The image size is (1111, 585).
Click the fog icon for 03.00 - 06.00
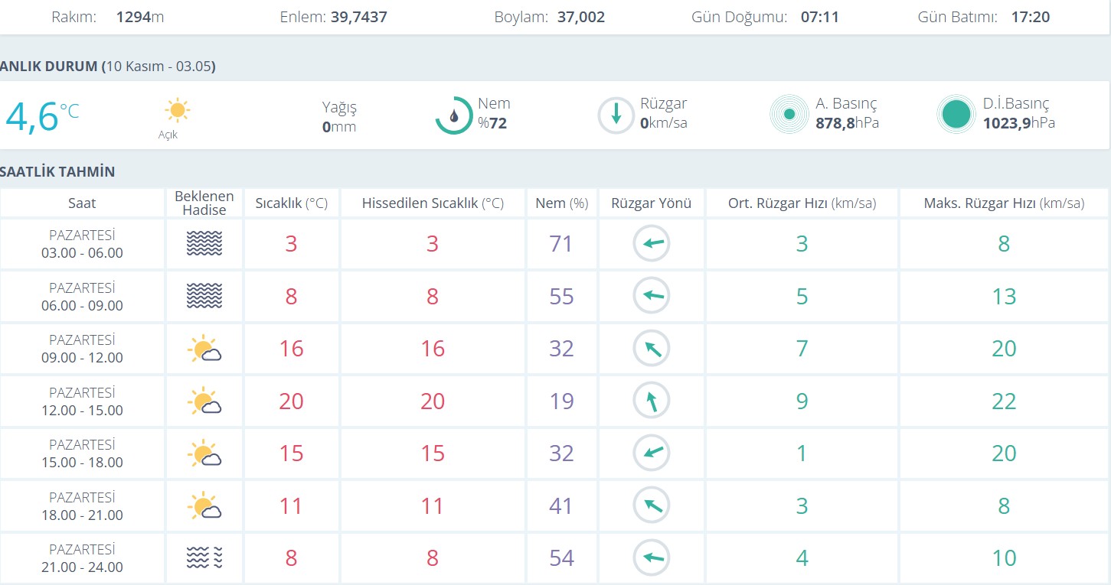coord(204,244)
